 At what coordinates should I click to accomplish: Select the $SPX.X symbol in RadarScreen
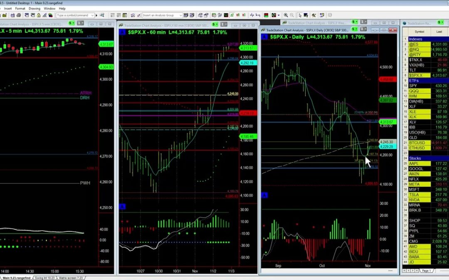pyautogui.click(x=419, y=75)
